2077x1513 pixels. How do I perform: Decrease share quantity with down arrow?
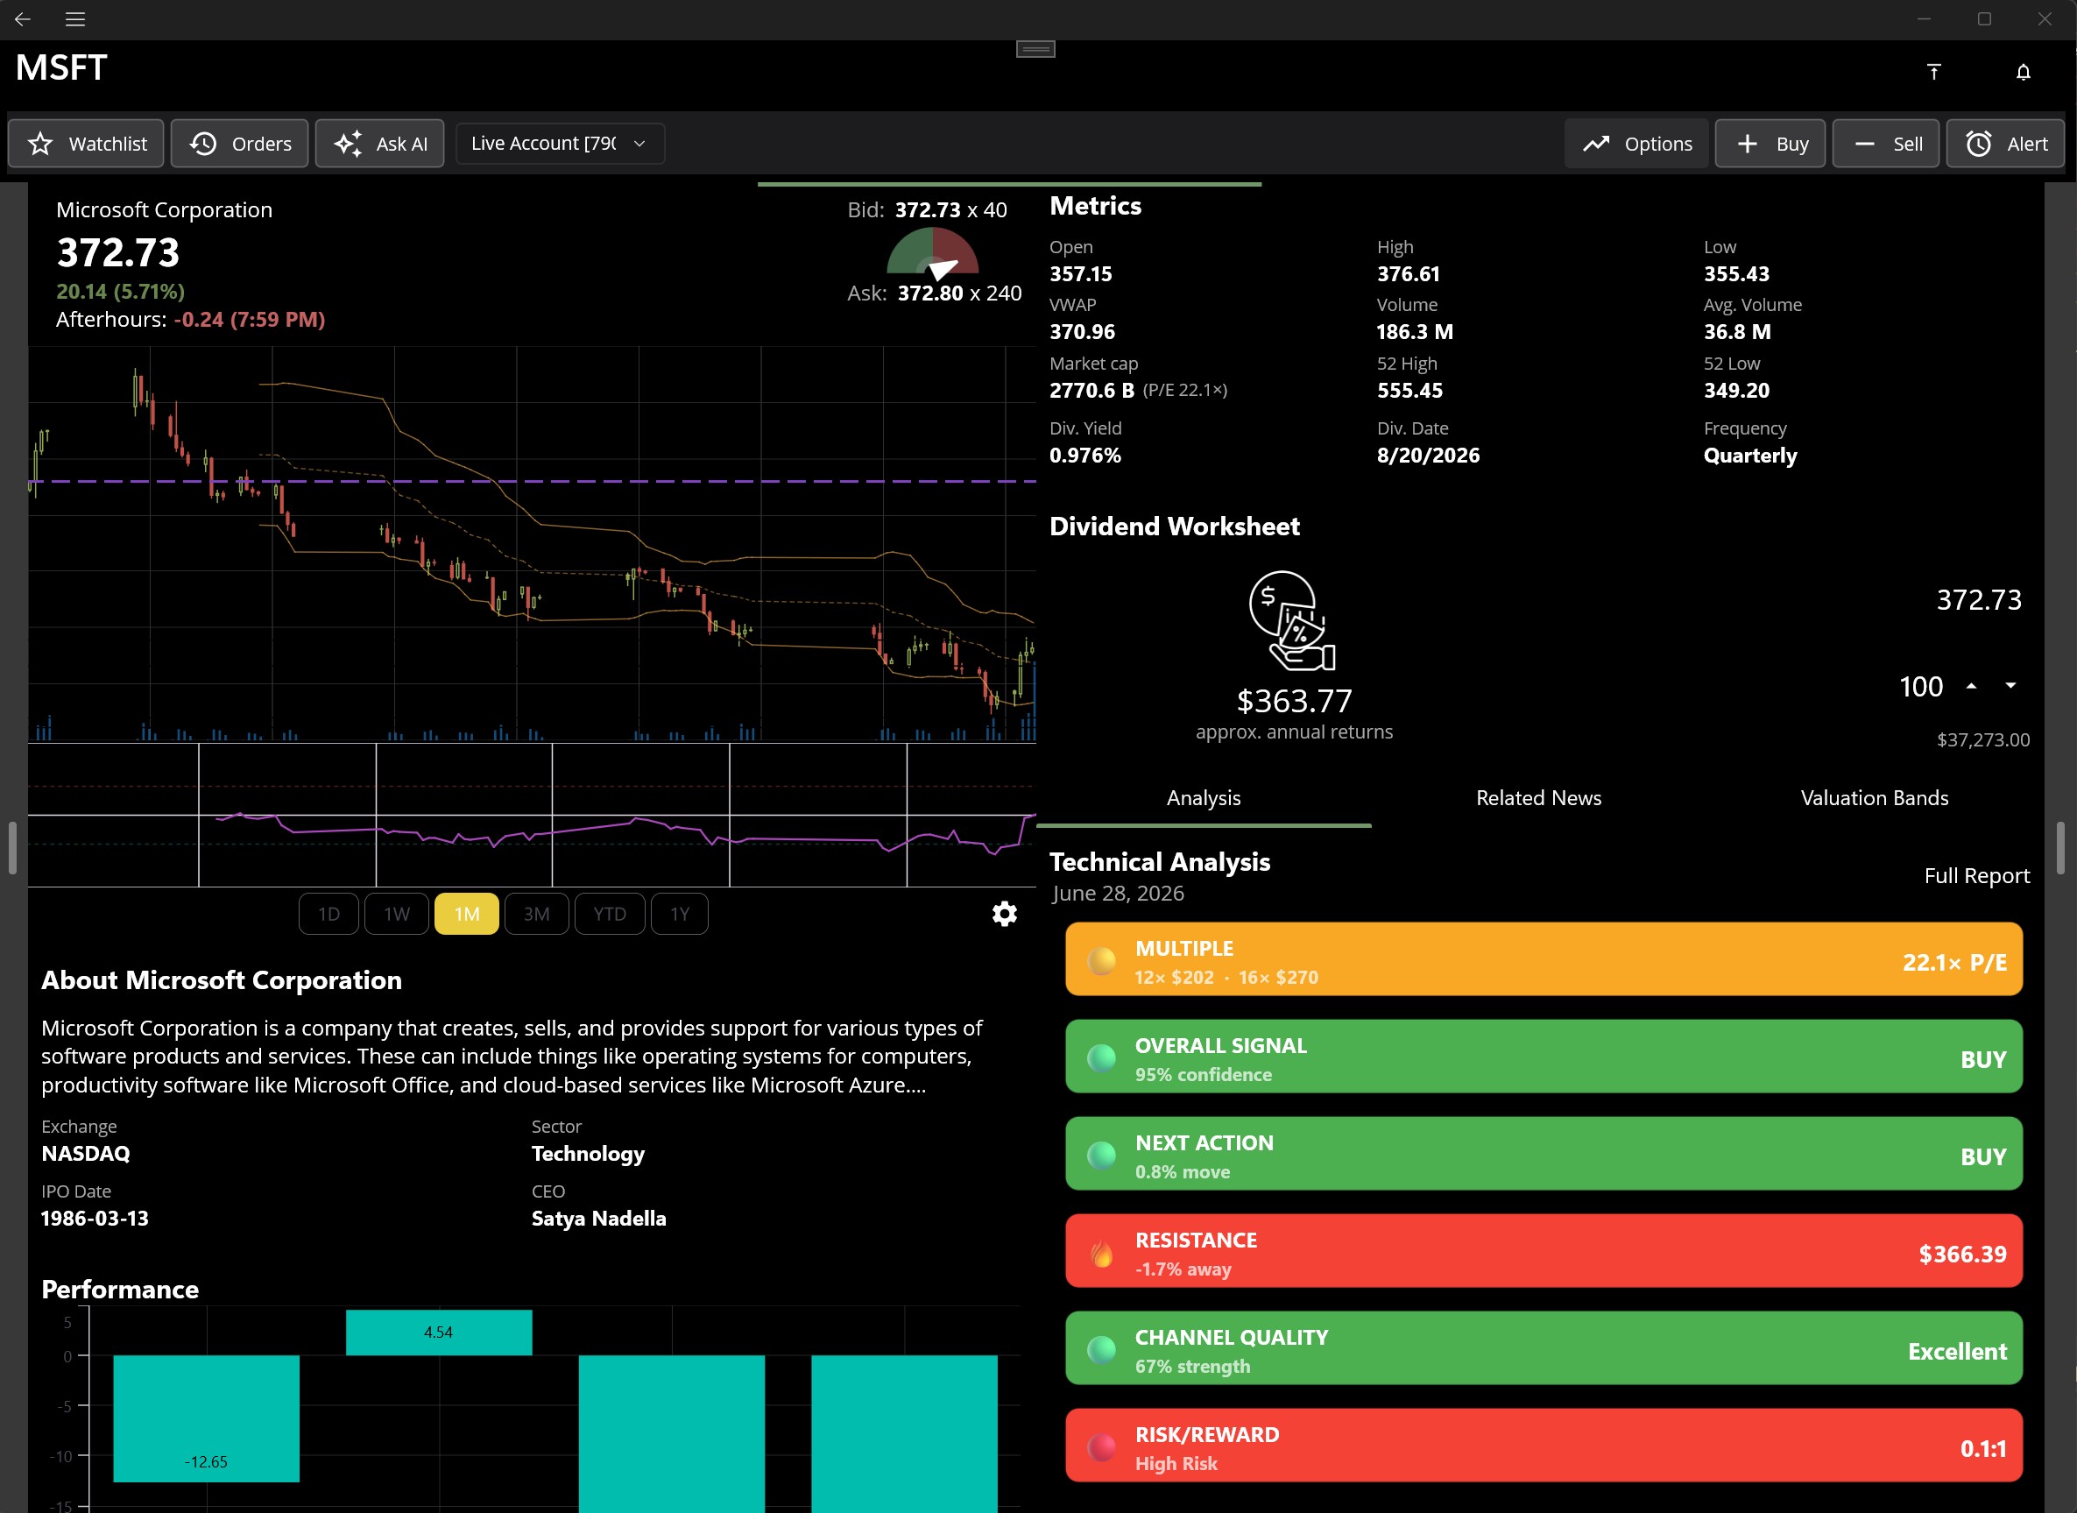(x=2010, y=686)
